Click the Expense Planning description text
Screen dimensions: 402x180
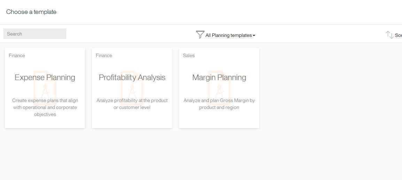point(45,107)
